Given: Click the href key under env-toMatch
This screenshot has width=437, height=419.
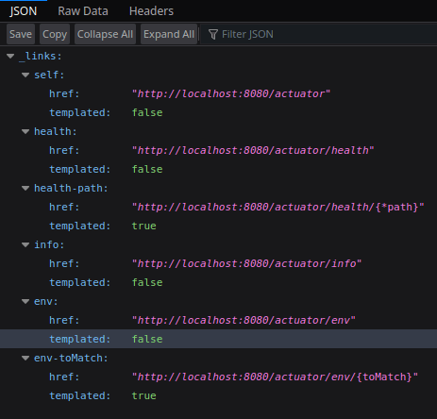Looking at the screenshot, I should 64,377.
